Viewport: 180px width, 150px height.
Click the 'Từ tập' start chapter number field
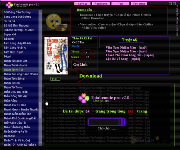(87, 51)
